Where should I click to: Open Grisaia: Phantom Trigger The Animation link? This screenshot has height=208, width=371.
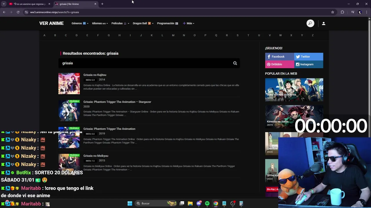pyautogui.click(x=109, y=129)
